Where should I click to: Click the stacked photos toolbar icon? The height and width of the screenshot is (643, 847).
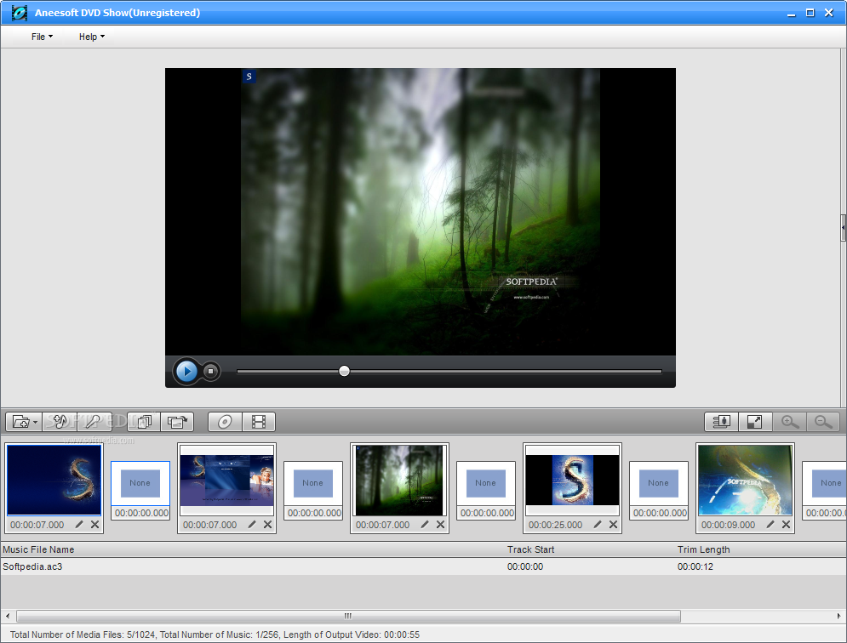[x=144, y=422]
